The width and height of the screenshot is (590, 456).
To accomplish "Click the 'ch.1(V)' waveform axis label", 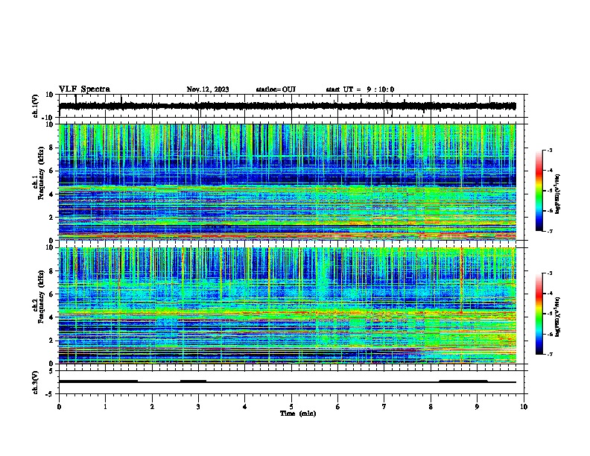I will pos(36,106).
